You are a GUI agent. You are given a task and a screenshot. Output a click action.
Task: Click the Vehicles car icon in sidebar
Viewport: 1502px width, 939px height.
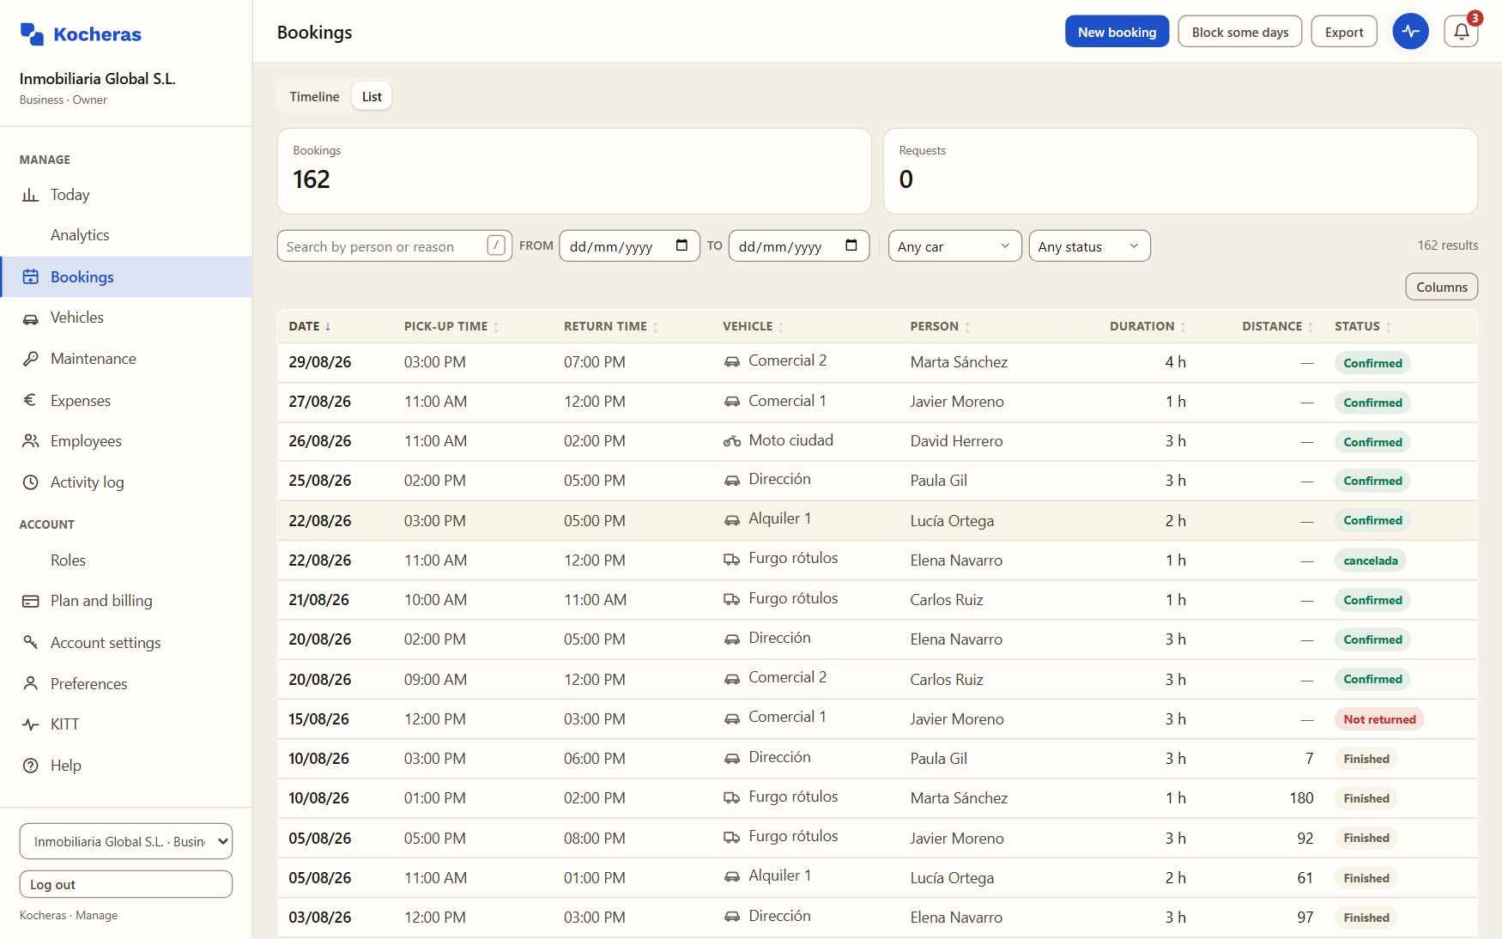(30, 318)
